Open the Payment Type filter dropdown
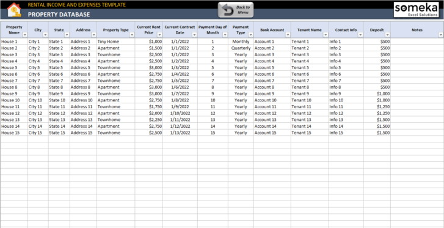 click(x=250, y=35)
